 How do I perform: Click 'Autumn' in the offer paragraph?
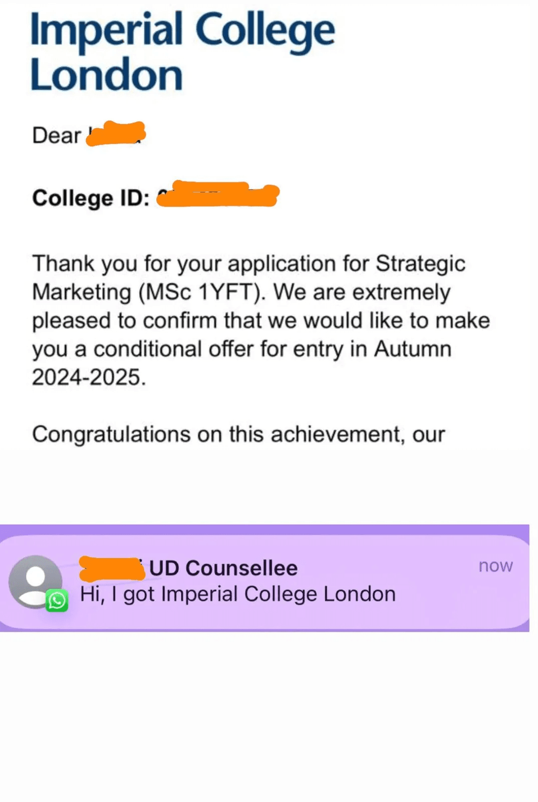tap(413, 349)
